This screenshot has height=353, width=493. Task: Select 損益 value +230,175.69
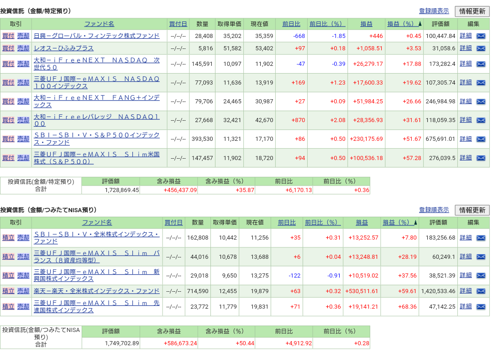(x=366, y=139)
